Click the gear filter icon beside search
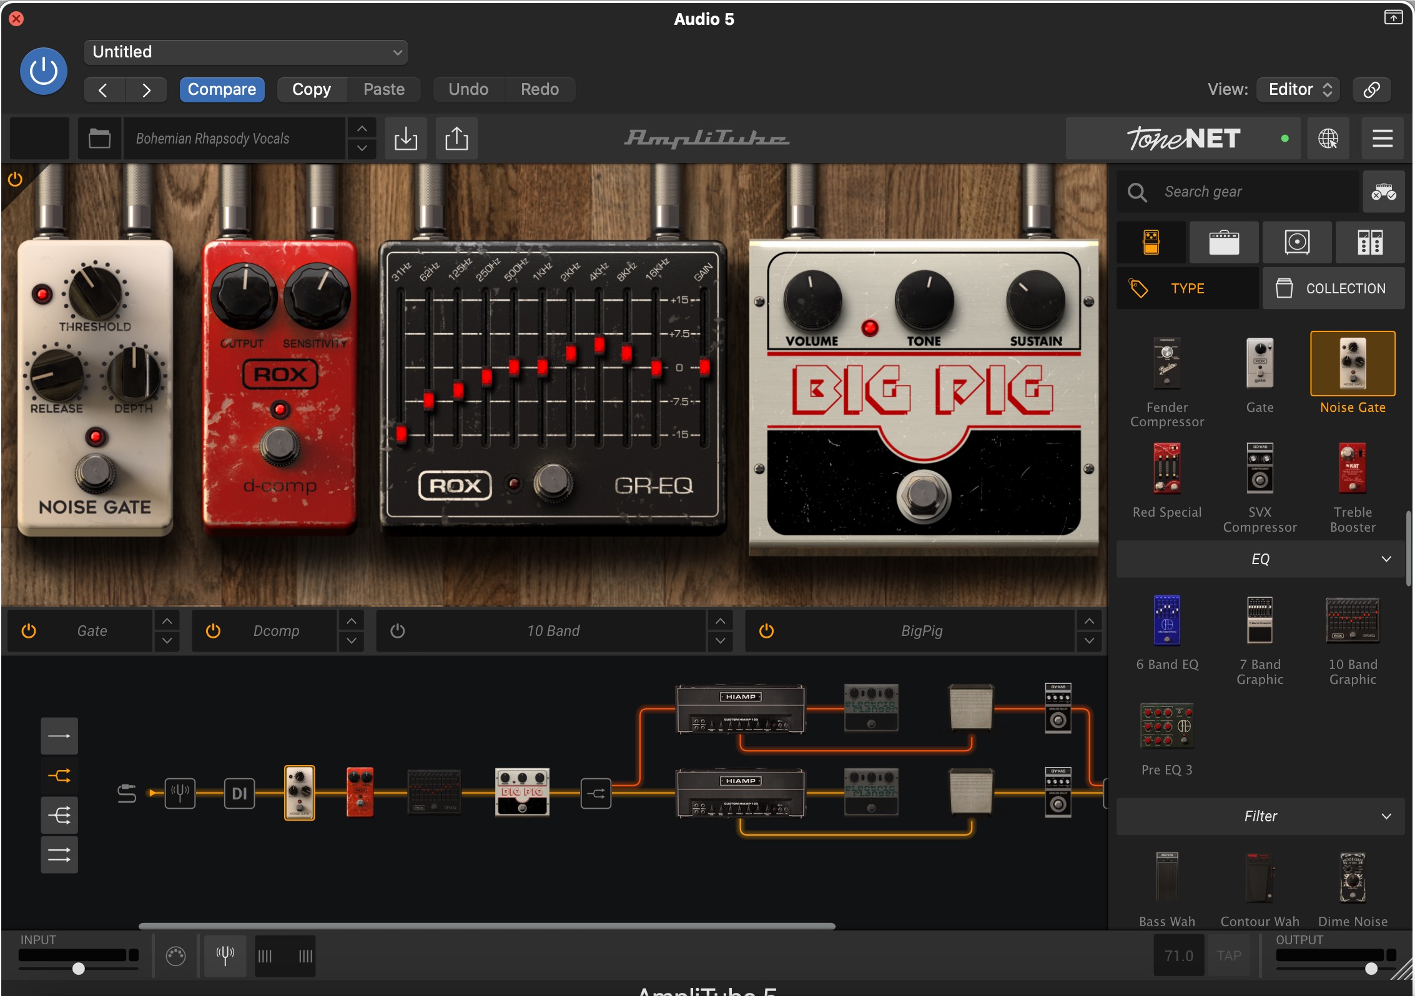This screenshot has width=1415, height=996. pyautogui.click(x=1384, y=192)
